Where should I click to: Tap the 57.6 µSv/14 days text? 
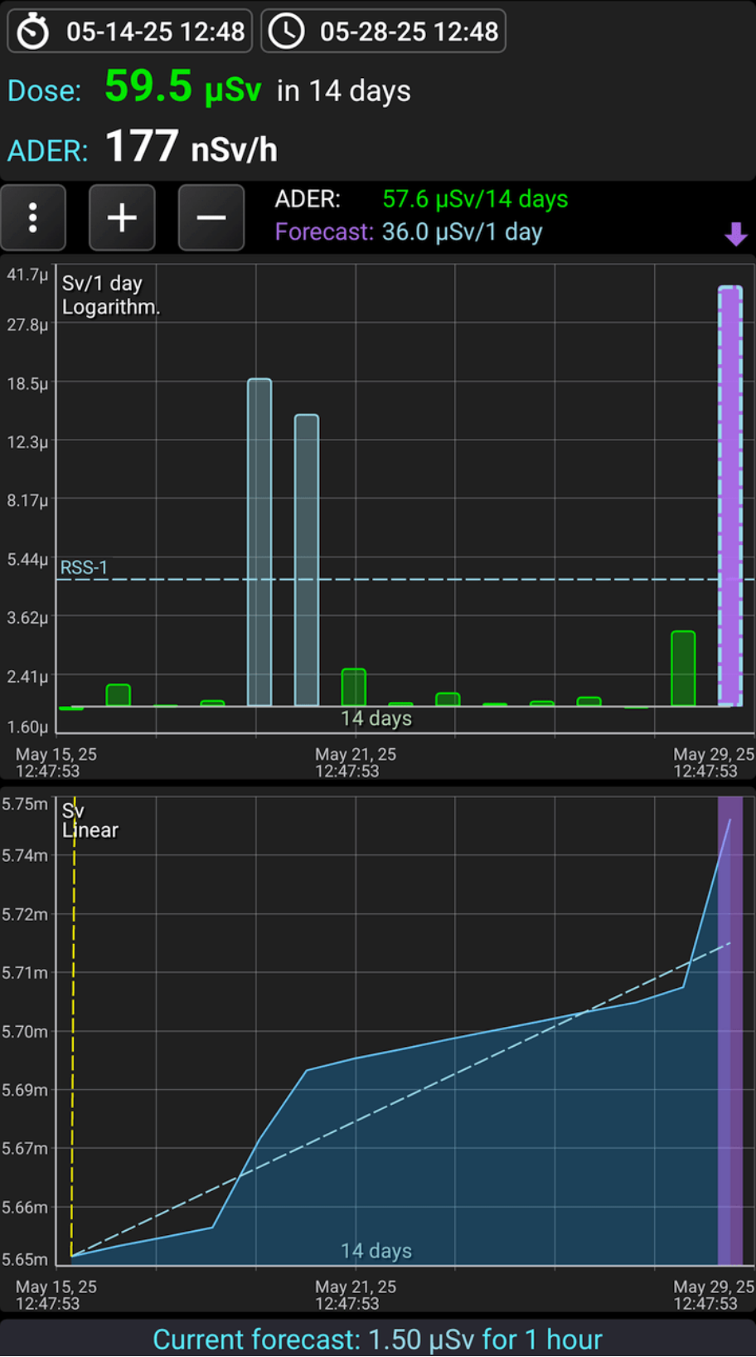click(x=475, y=199)
